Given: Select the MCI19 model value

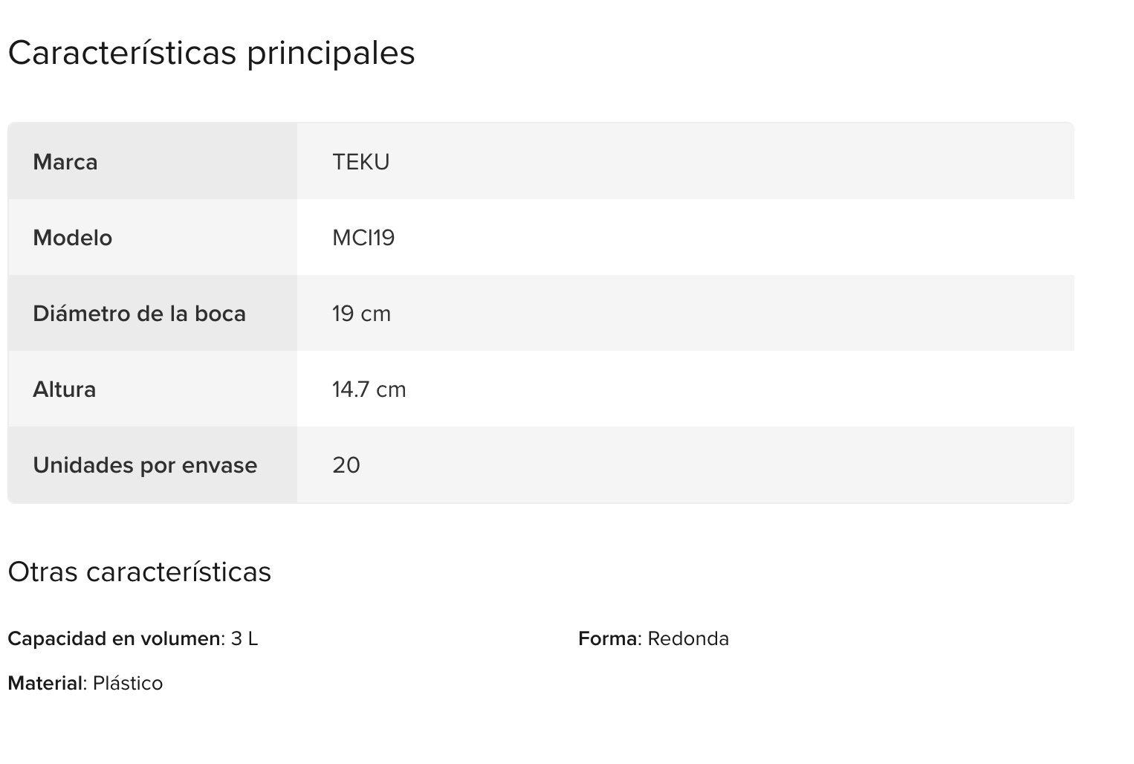Looking at the screenshot, I should tap(363, 238).
